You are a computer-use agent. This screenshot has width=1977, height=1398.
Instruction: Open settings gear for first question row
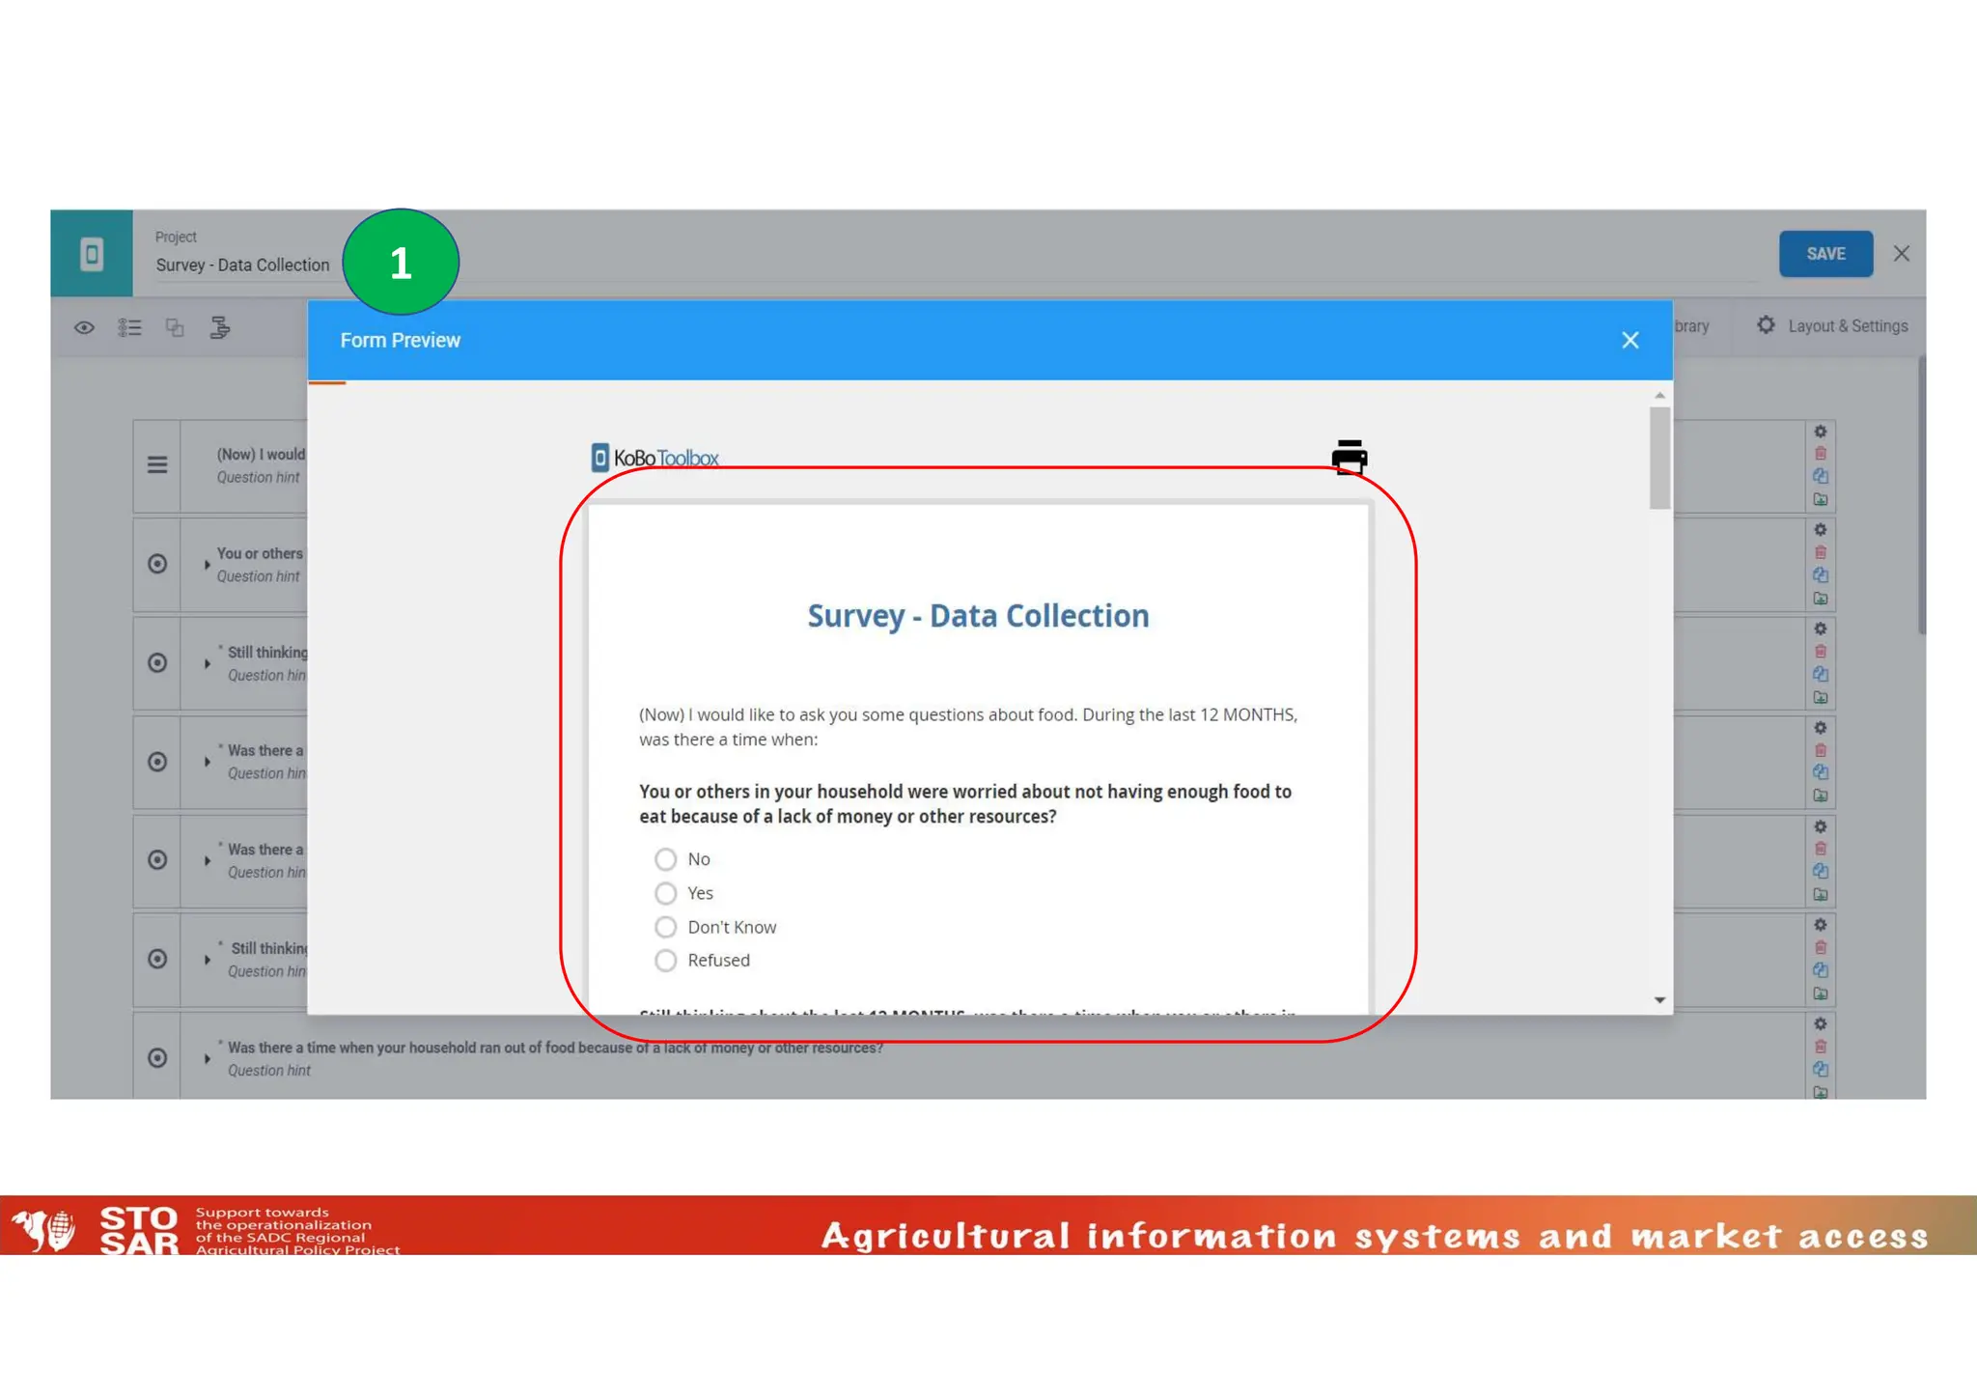pyautogui.click(x=1820, y=432)
